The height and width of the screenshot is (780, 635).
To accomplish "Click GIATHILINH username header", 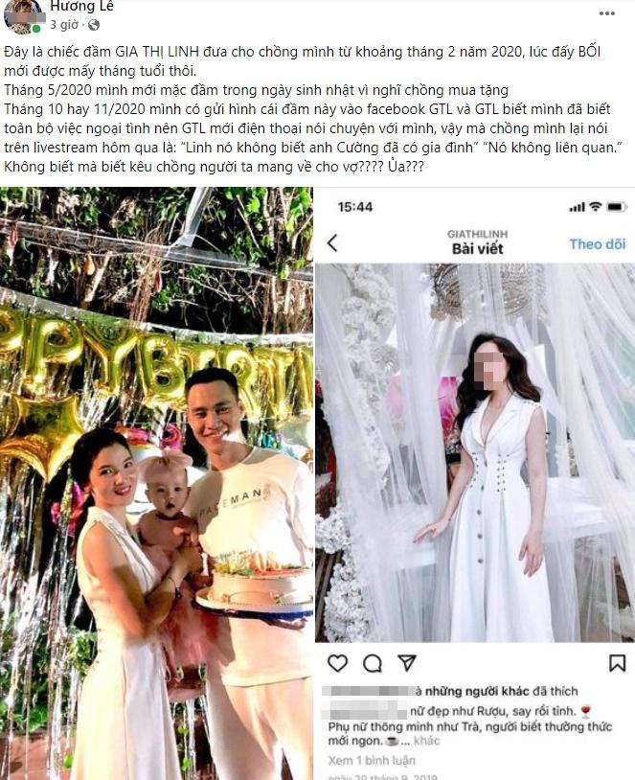I will (x=477, y=234).
